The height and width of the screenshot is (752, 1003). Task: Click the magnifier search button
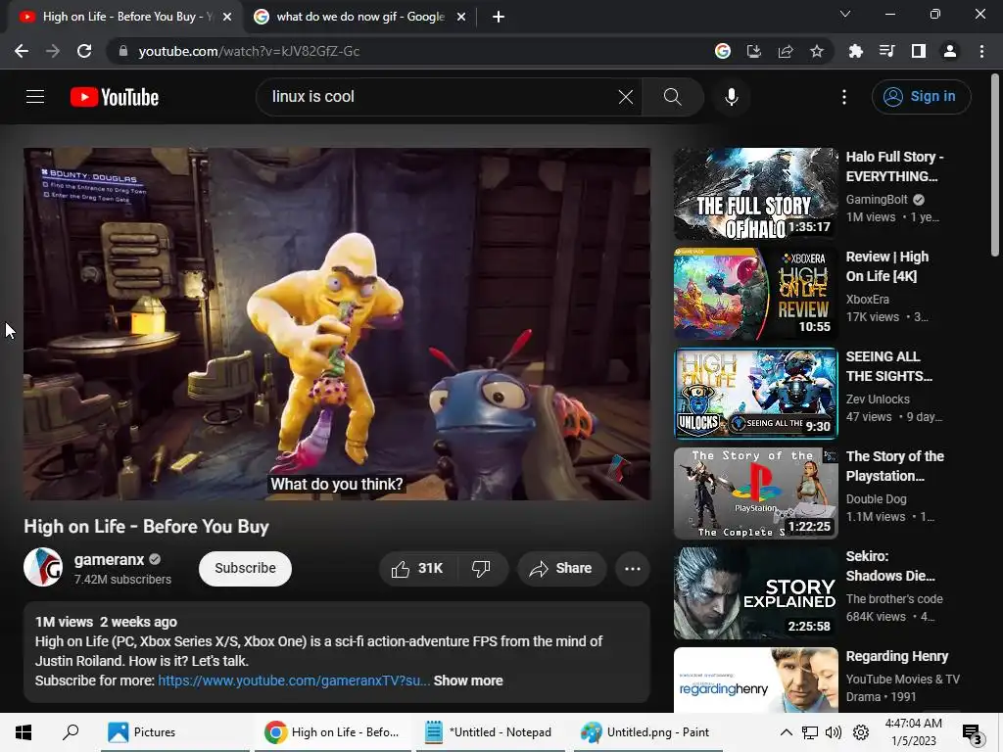pyautogui.click(x=672, y=97)
